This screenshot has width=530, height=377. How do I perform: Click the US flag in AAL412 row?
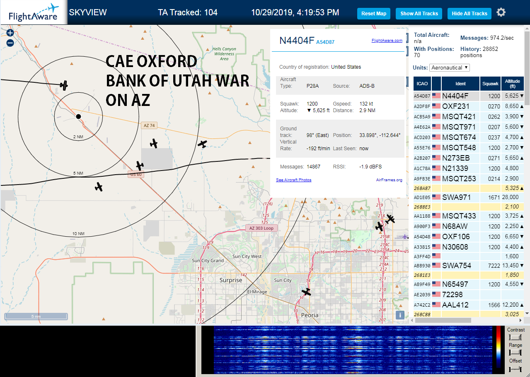436,305
